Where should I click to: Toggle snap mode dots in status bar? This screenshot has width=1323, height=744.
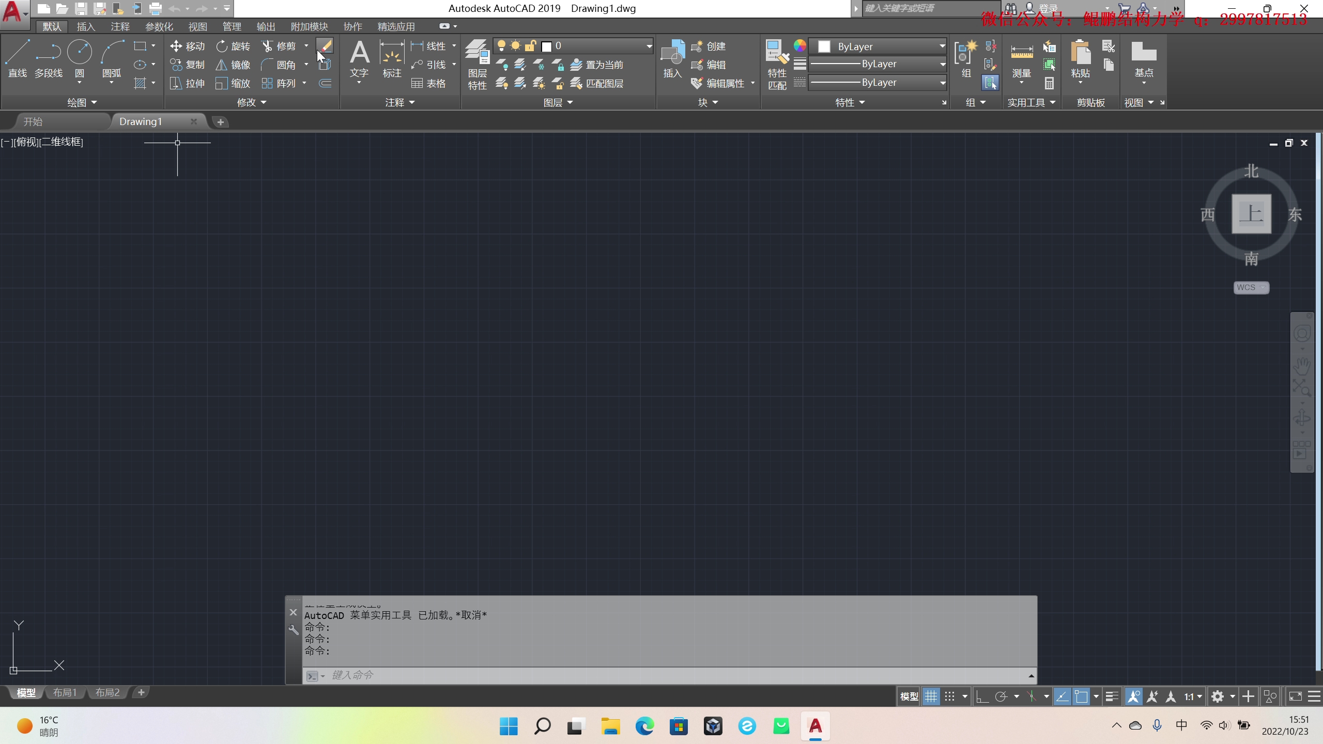(x=949, y=696)
